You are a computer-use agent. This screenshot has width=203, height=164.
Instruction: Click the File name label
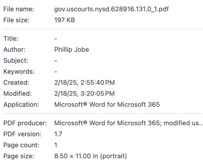tap(18, 9)
